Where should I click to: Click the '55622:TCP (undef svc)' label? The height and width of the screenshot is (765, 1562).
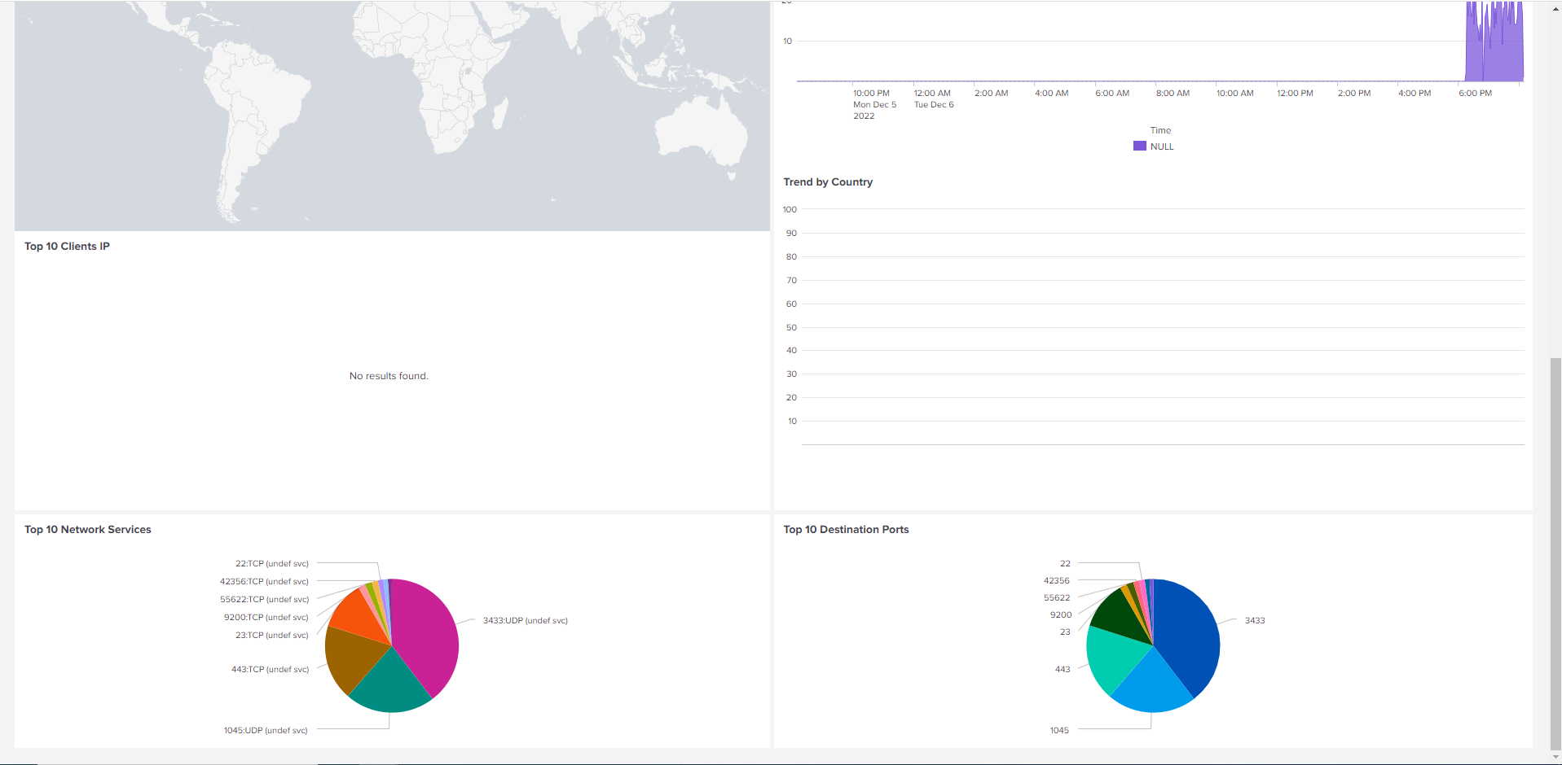pyautogui.click(x=264, y=599)
